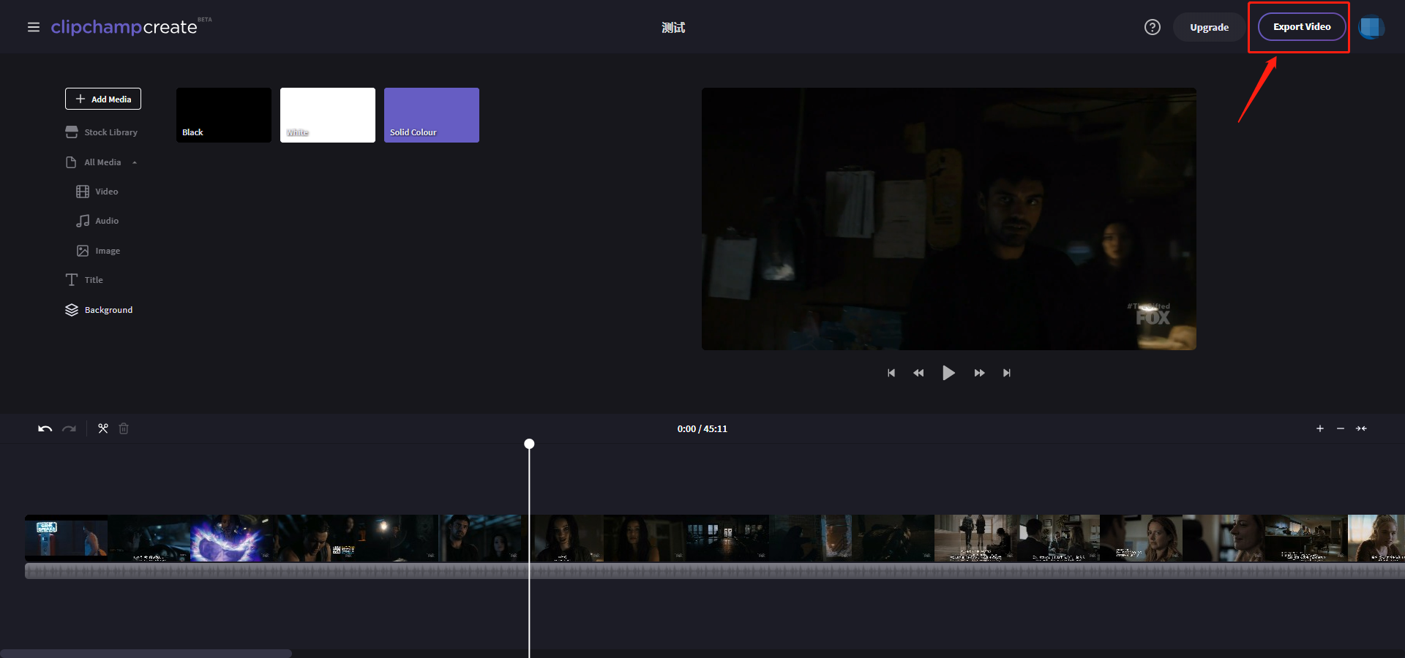
Task: Click the timeline playhead marker
Action: pos(529,444)
